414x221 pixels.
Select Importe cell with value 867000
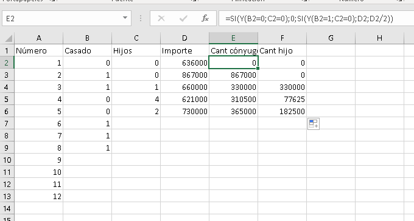point(184,75)
